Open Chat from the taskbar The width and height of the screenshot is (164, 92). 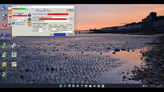point(78,86)
